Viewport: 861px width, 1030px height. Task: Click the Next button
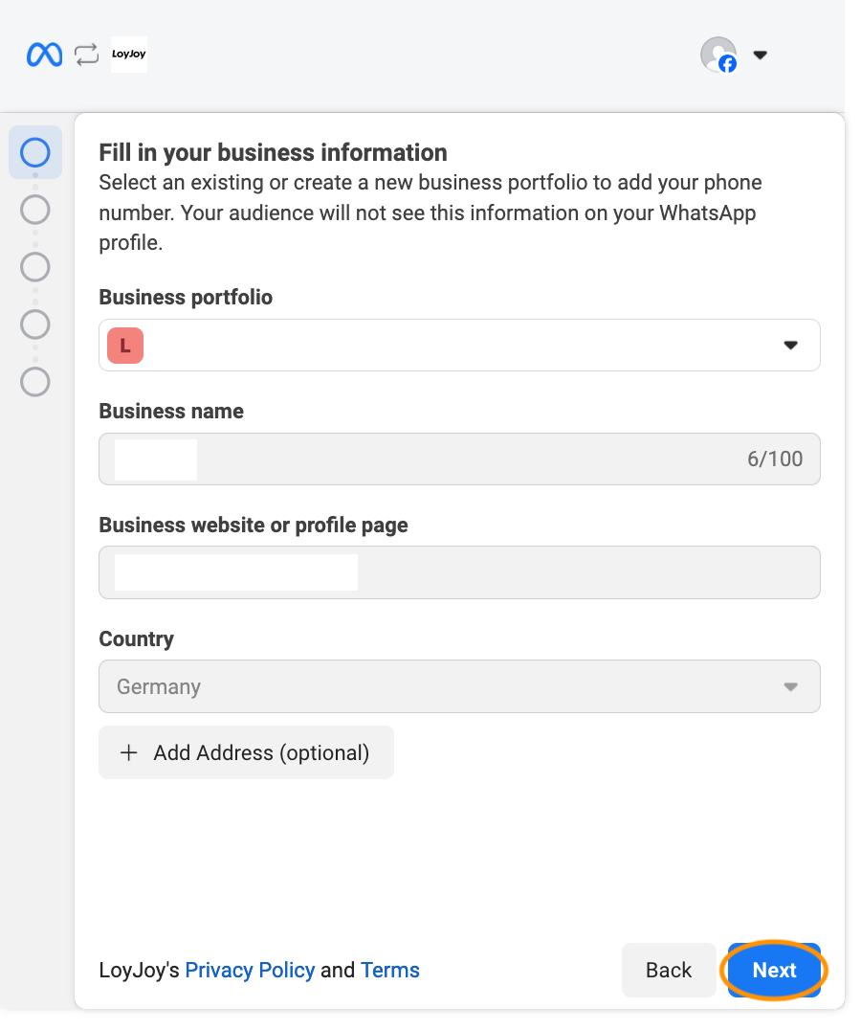(x=774, y=970)
